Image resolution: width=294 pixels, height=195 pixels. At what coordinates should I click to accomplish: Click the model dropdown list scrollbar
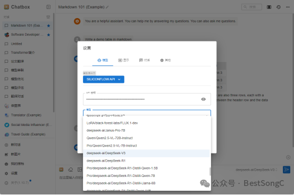point(210,172)
